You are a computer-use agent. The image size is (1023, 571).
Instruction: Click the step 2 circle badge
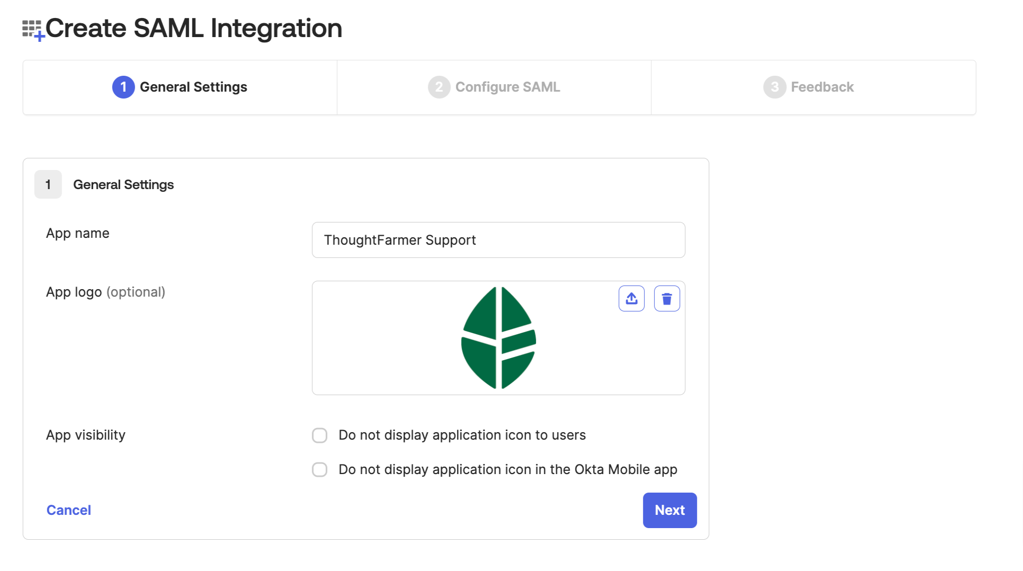coord(439,87)
